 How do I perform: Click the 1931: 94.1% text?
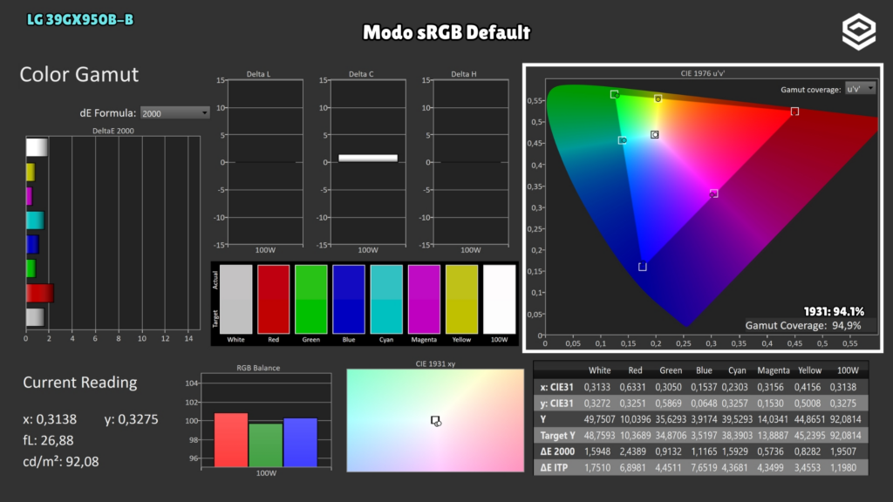pos(834,311)
